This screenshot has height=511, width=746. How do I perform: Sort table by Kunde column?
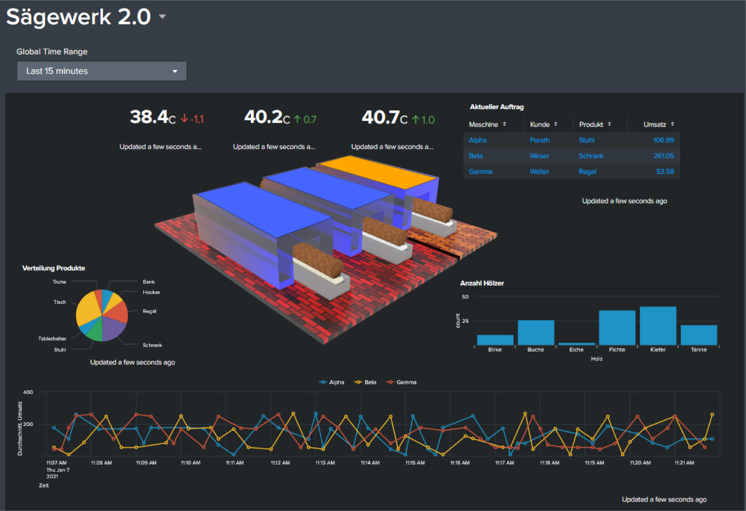click(543, 124)
